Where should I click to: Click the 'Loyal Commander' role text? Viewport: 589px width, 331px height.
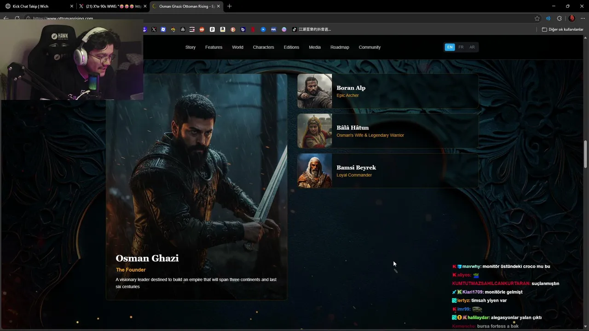pos(354,175)
